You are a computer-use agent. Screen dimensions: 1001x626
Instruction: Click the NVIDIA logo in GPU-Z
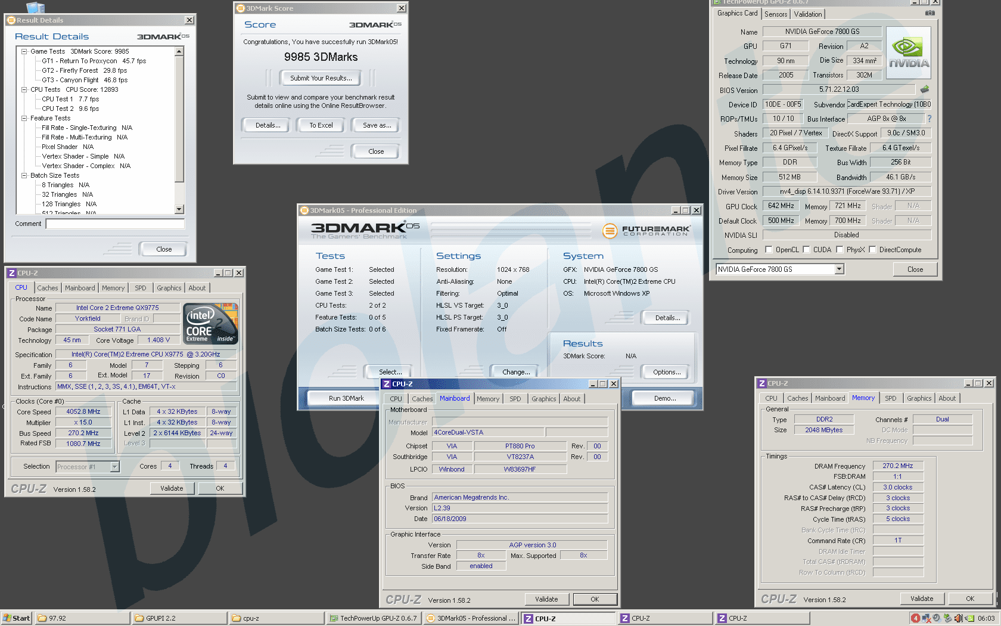909,54
